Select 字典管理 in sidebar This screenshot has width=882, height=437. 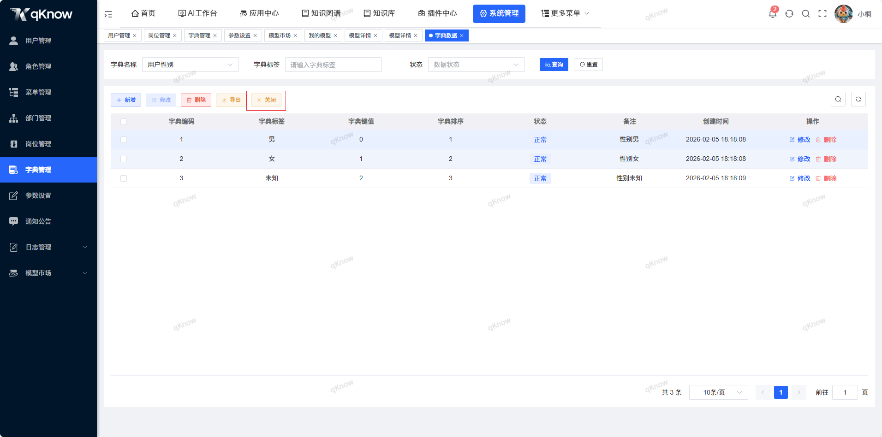coord(48,170)
